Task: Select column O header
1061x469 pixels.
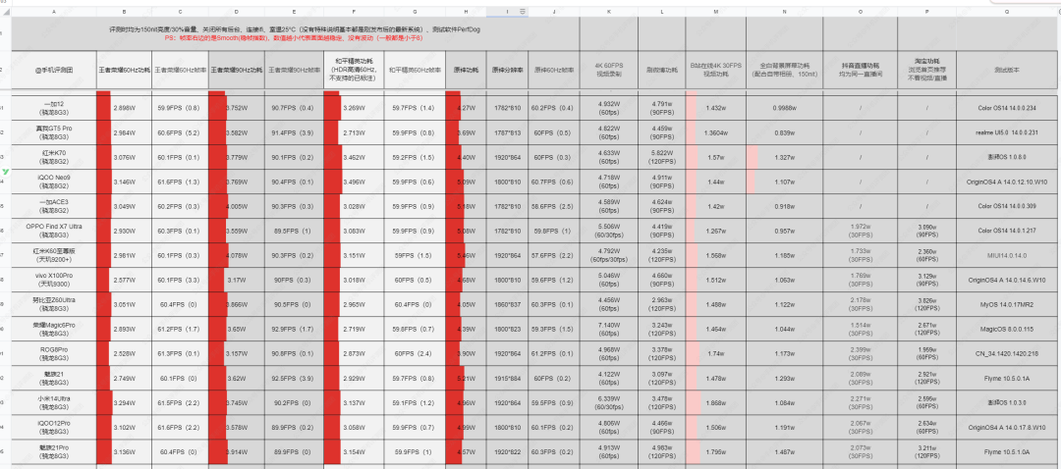Action: (860, 12)
